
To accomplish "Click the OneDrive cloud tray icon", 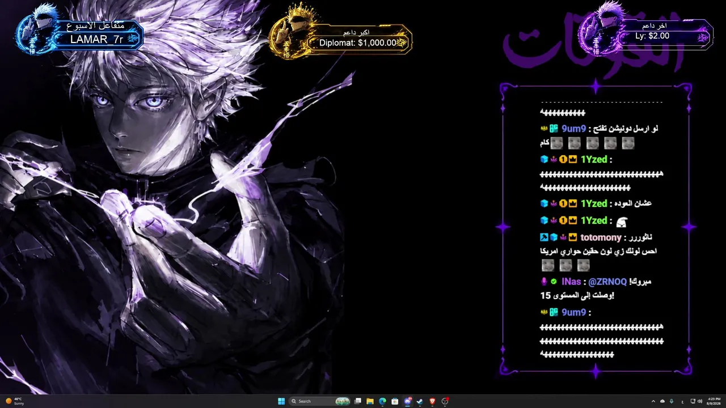I will pos(662,401).
